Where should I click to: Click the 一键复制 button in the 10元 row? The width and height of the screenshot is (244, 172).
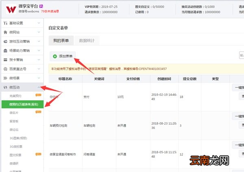(x=238, y=88)
